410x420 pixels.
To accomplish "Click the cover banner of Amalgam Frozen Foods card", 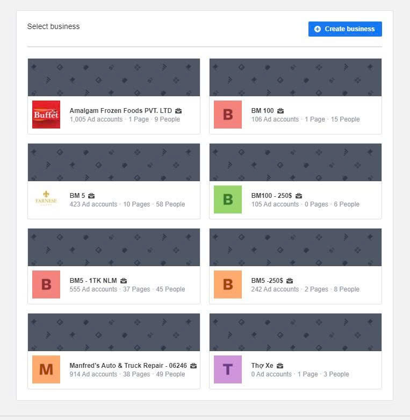I will coord(114,77).
